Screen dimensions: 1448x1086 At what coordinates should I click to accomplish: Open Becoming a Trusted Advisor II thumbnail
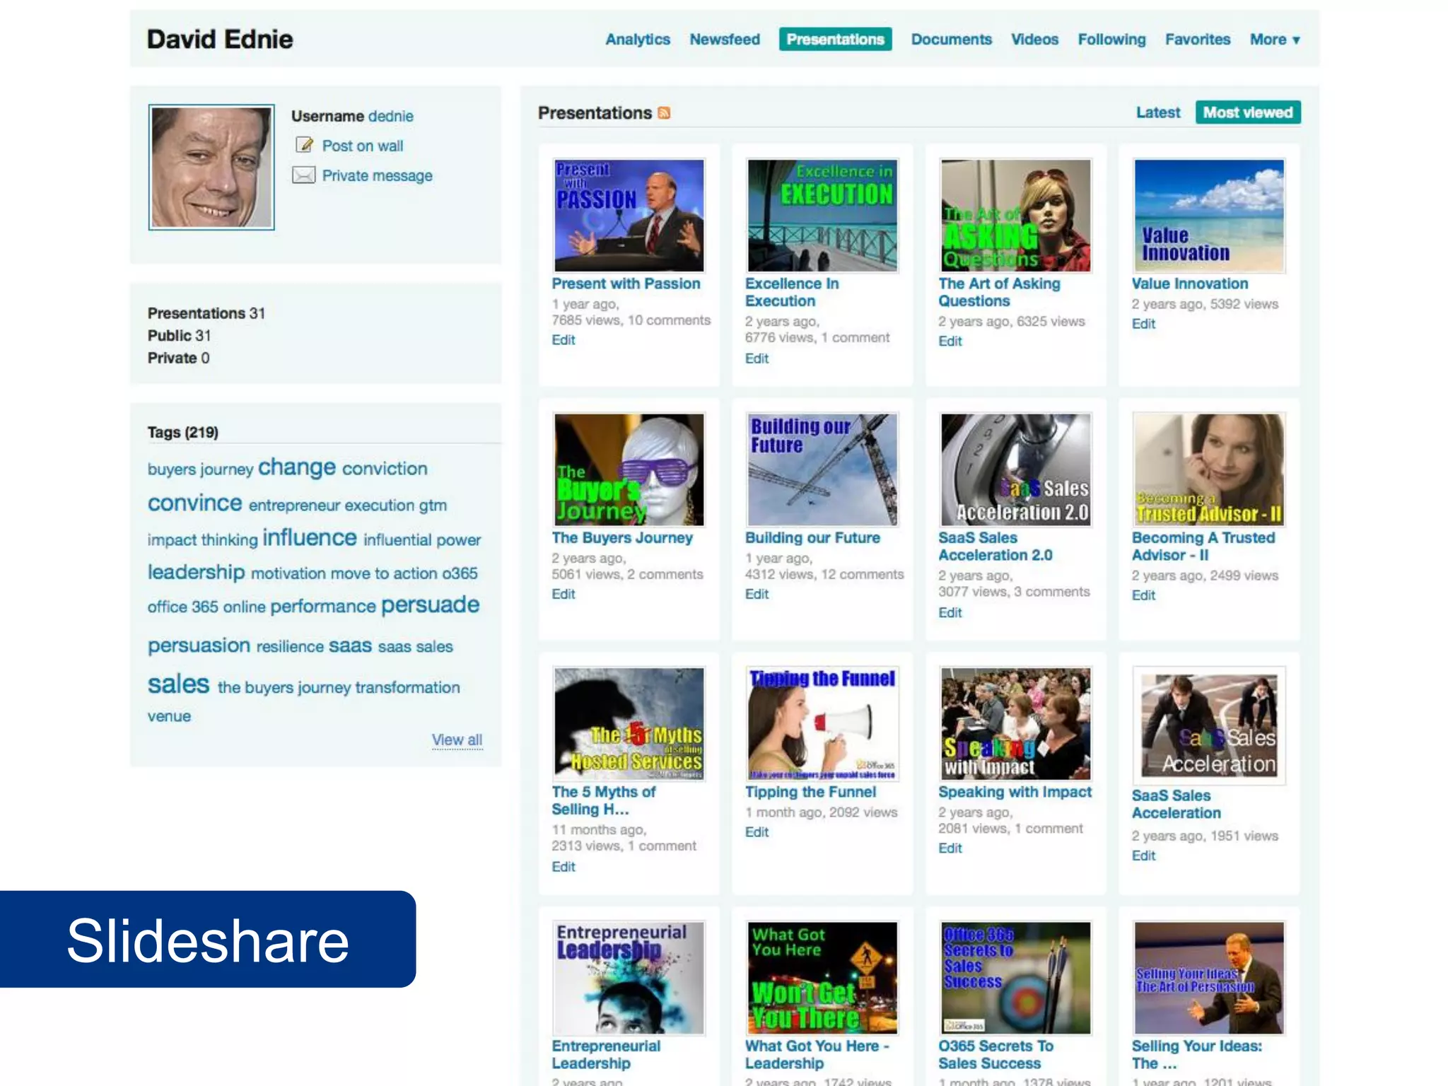pos(1209,469)
